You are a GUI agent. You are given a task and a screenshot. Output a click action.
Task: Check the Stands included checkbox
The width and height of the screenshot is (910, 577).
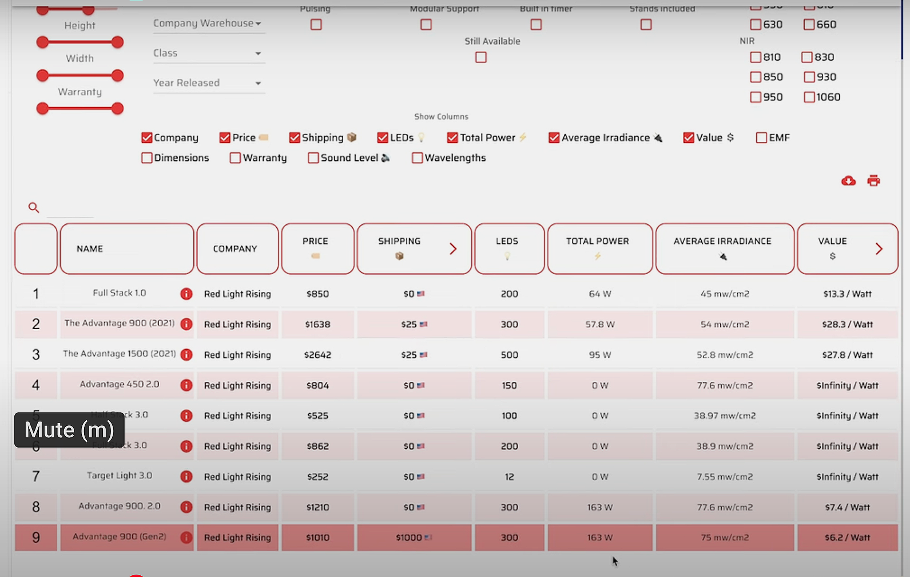(x=646, y=25)
